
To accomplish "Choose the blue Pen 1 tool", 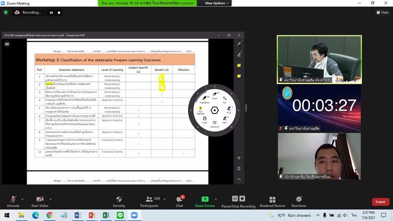I will click(229, 109).
